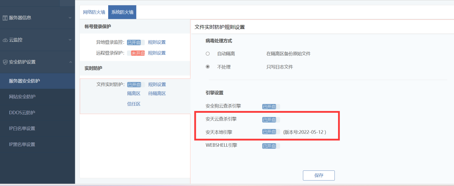Switch to the 系统防火墙 tab
This screenshot has width=454, height=186.
click(122, 12)
